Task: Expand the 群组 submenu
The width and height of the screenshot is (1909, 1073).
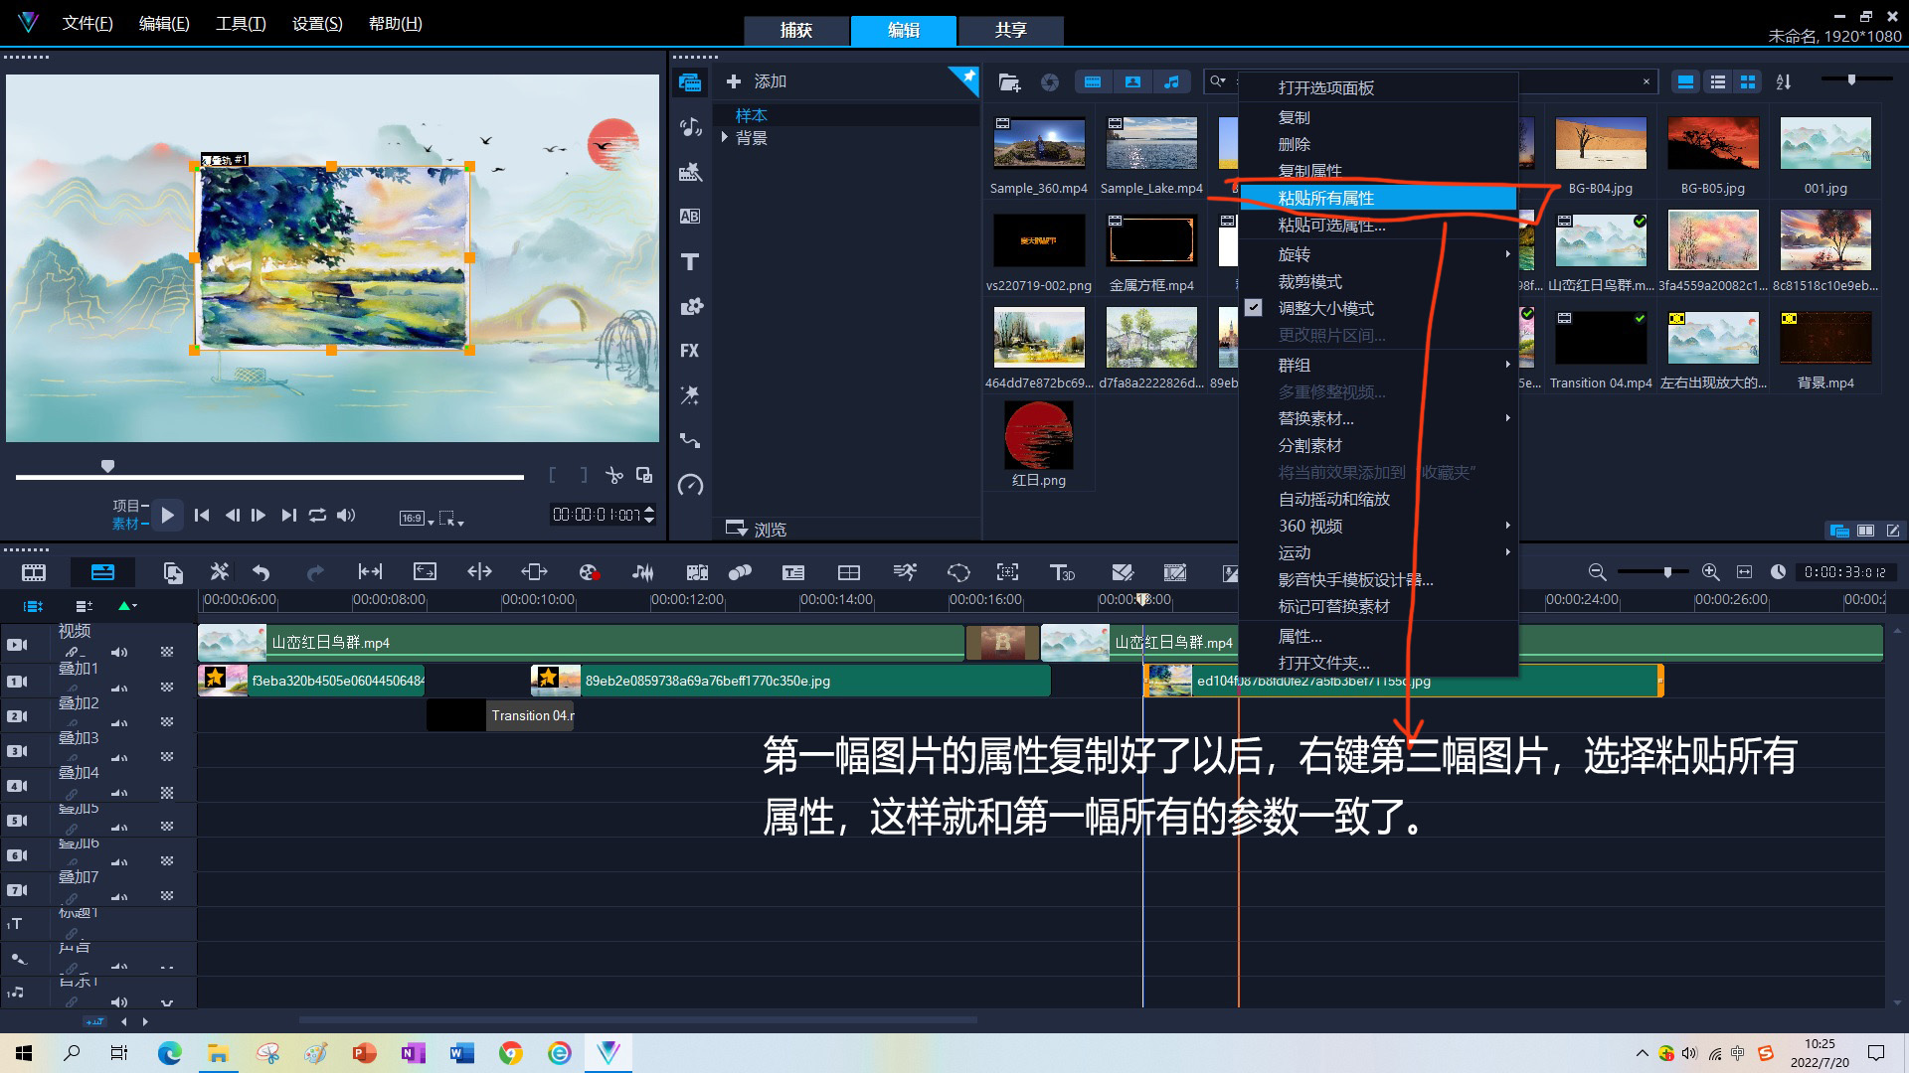Action: point(1378,366)
